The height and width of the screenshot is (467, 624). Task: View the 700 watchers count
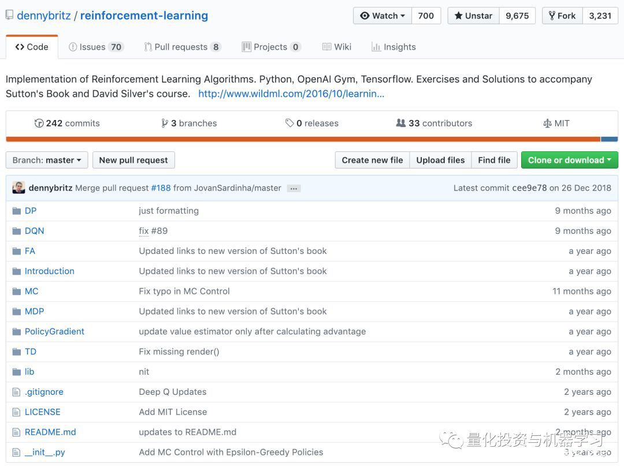pos(426,16)
